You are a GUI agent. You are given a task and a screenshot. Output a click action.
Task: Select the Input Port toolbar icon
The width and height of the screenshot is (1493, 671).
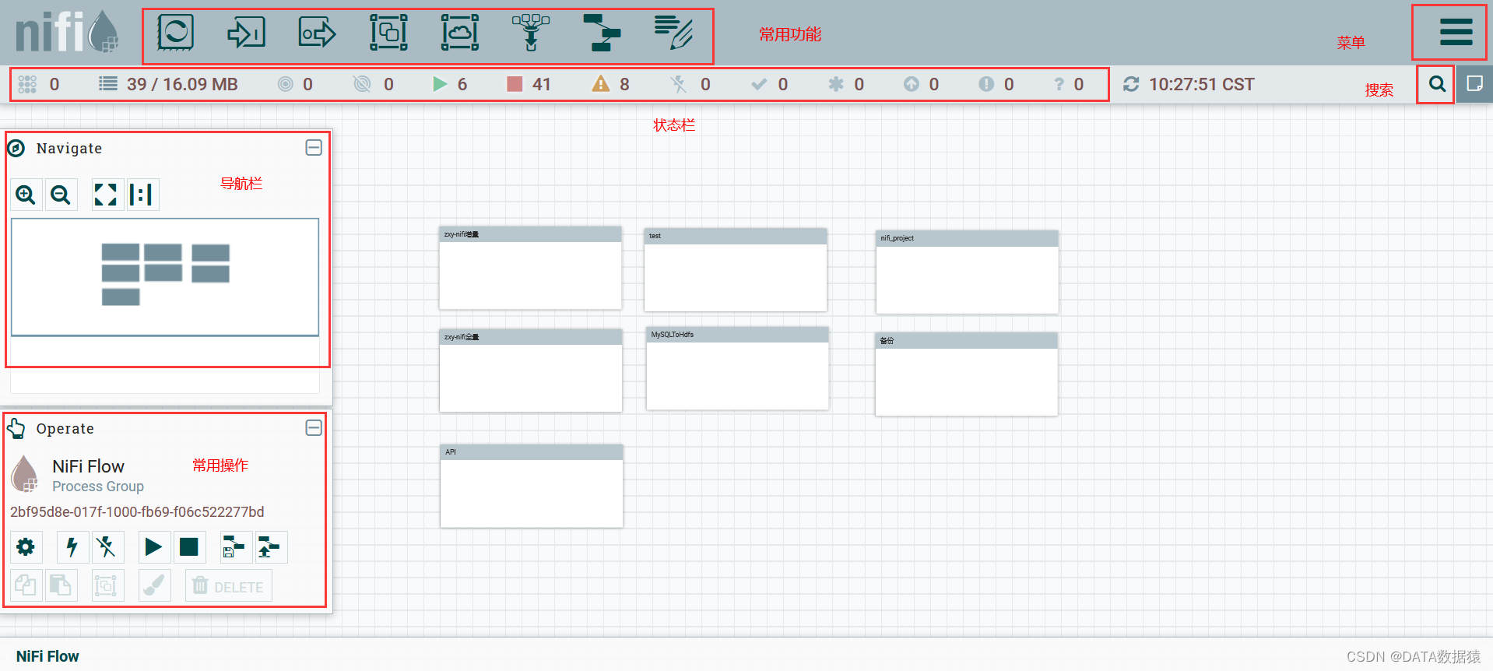pyautogui.click(x=246, y=33)
